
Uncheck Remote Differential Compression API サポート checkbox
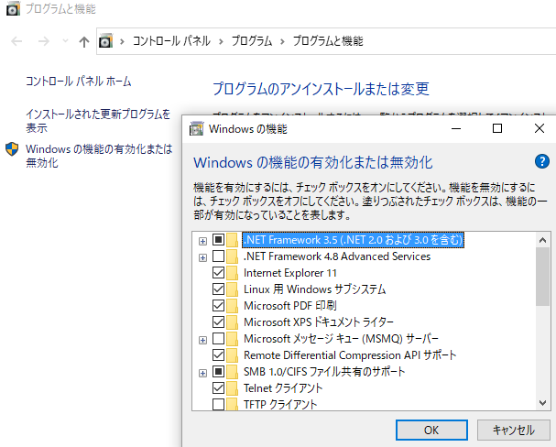point(218,355)
